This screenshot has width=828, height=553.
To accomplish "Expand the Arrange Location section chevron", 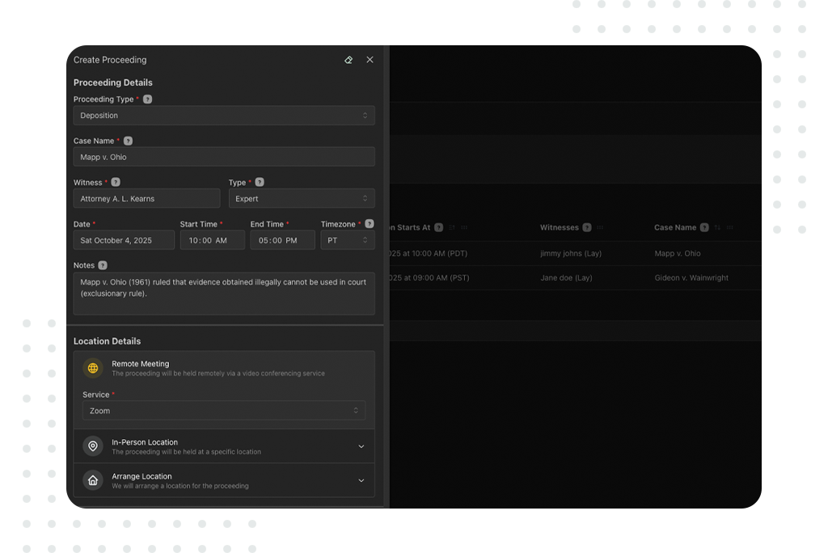I will [361, 480].
